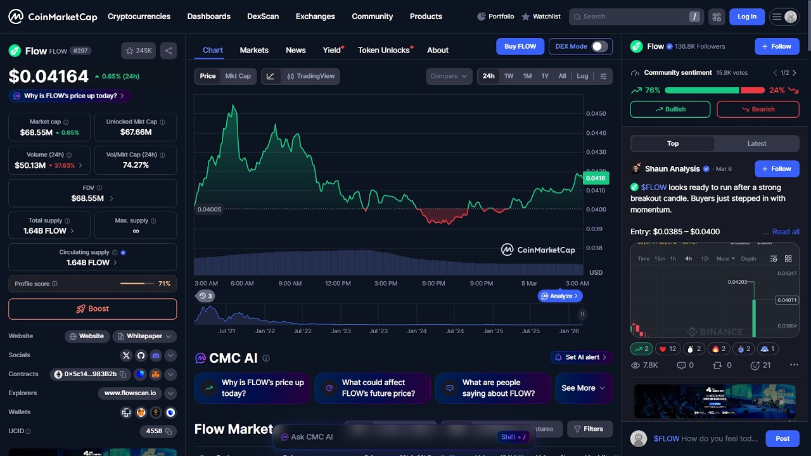Switch to the News tab
This screenshot has width=811, height=456.
point(296,50)
